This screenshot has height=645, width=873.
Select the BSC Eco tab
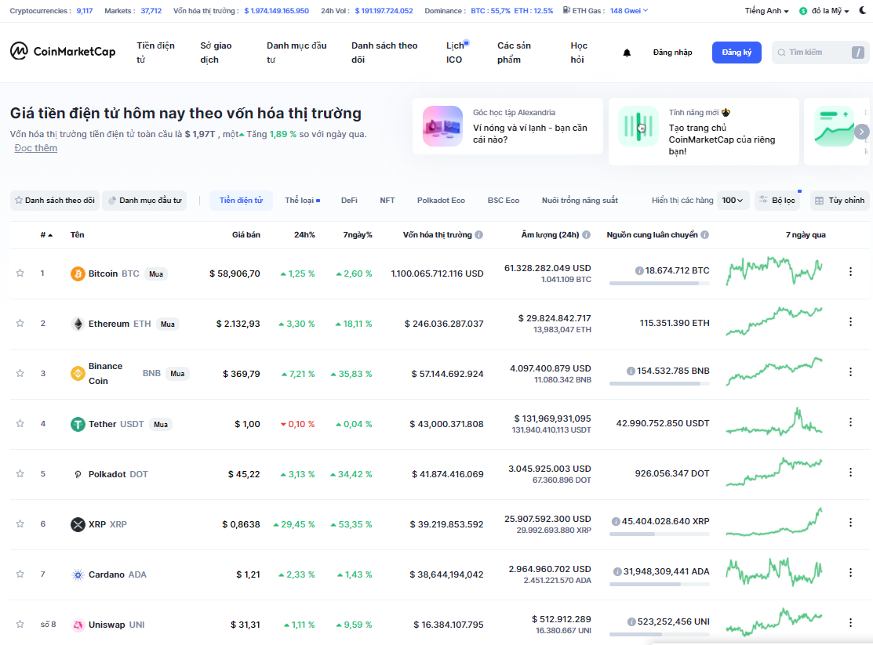pyautogui.click(x=504, y=201)
